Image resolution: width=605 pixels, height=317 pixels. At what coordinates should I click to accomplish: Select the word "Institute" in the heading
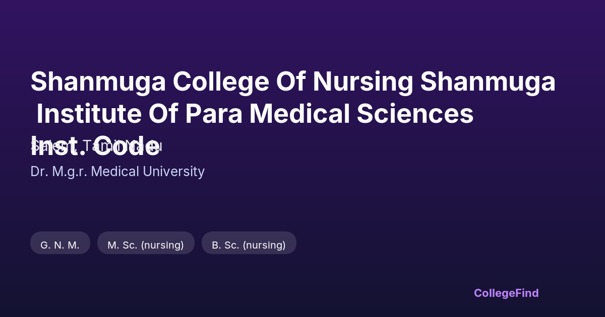pyautogui.click(x=89, y=114)
